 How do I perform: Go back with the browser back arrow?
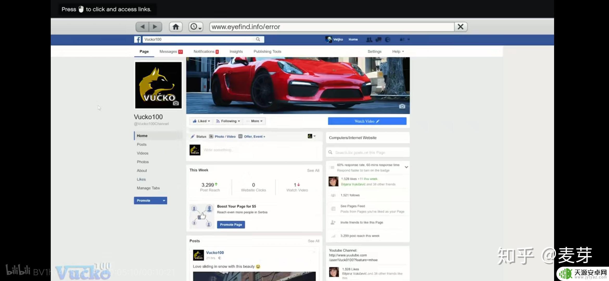tap(142, 27)
